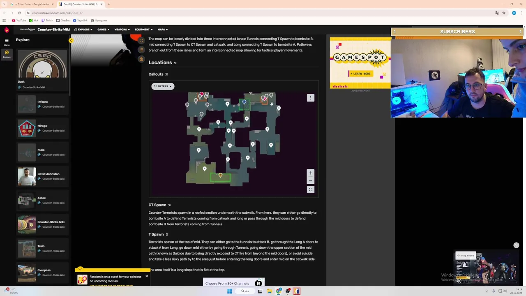Open the Train article in sidebar
526x296 pixels.
pos(42,248)
